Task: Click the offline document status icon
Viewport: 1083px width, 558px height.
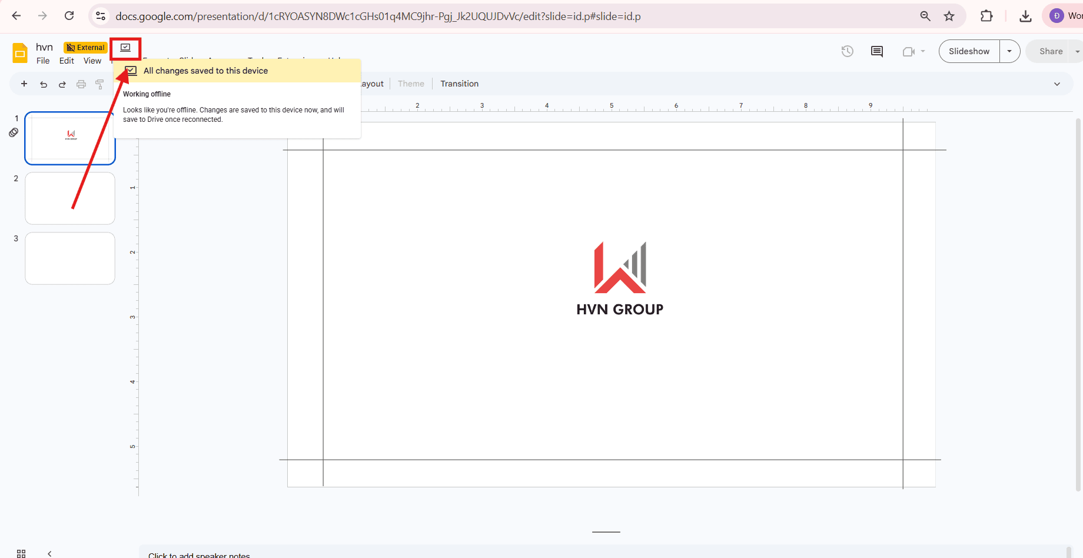Action: [x=125, y=48]
